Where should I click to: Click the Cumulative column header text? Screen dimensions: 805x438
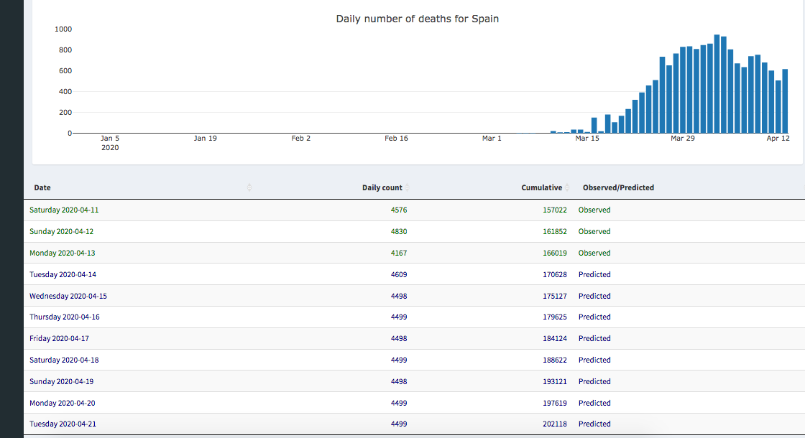click(x=541, y=188)
